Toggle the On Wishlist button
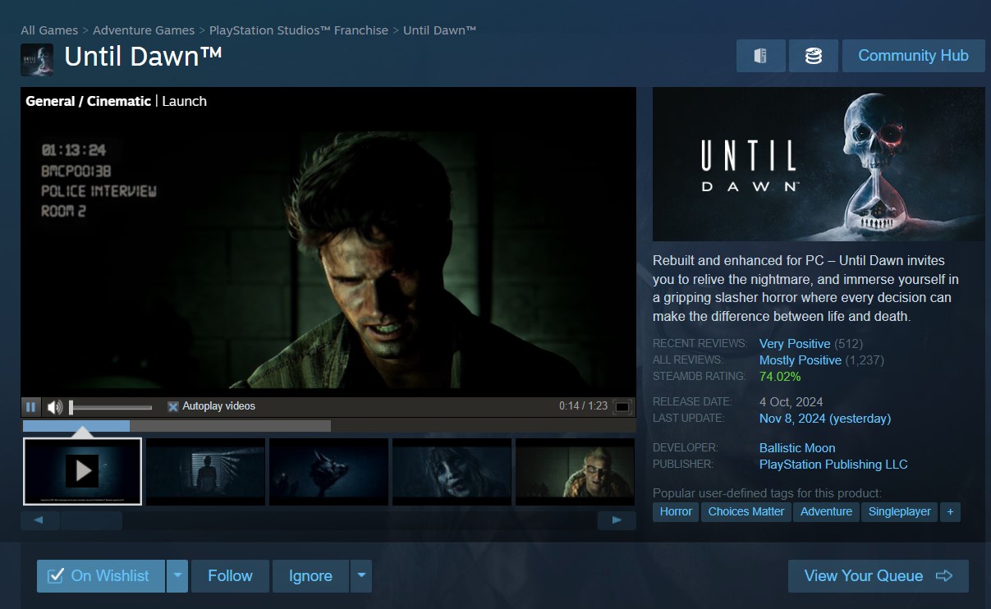Image resolution: width=991 pixels, height=609 pixels. [100, 576]
